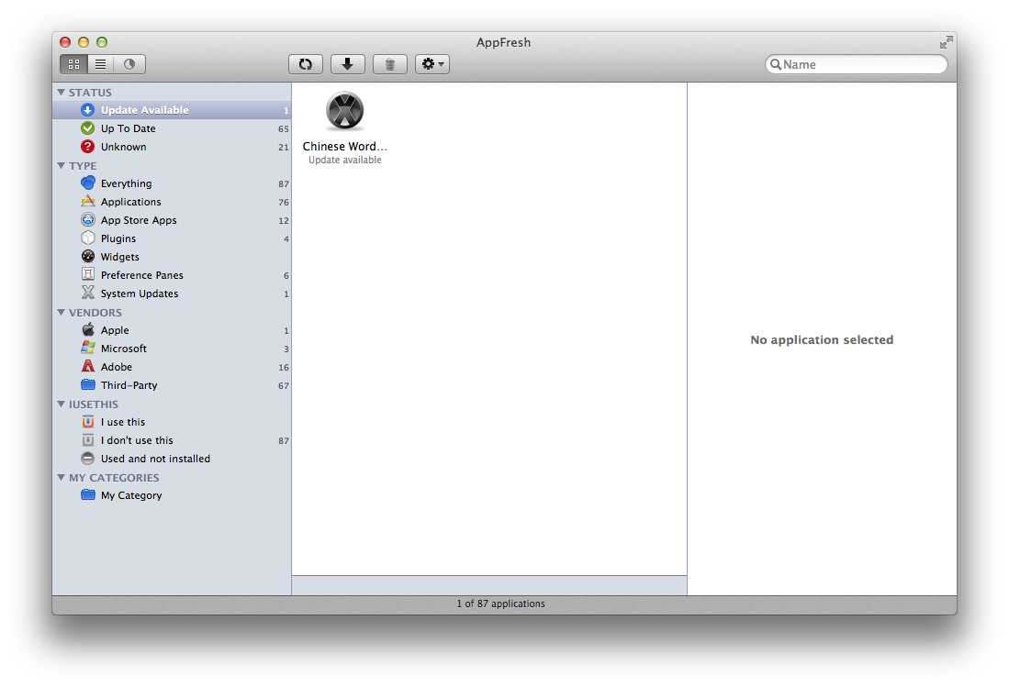Click the magnifier icon in search field
This screenshot has height=687, width=1009.
click(x=776, y=64)
